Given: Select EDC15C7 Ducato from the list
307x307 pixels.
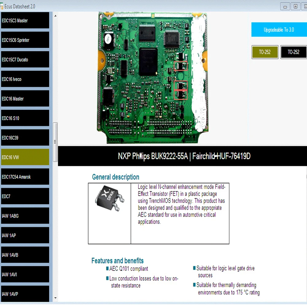Looking at the screenshot, I should tap(25, 60).
